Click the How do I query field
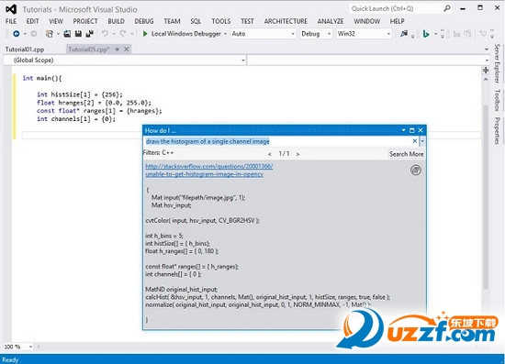This screenshot has height=364, width=505. [278, 141]
